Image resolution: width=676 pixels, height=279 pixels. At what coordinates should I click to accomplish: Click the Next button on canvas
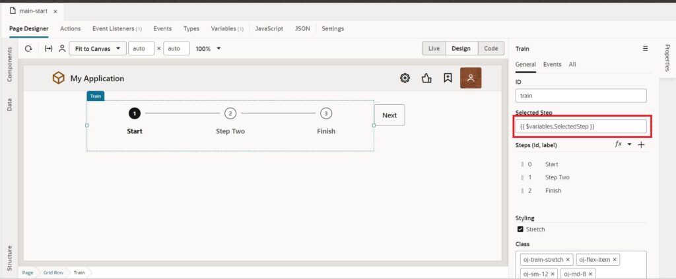(389, 115)
